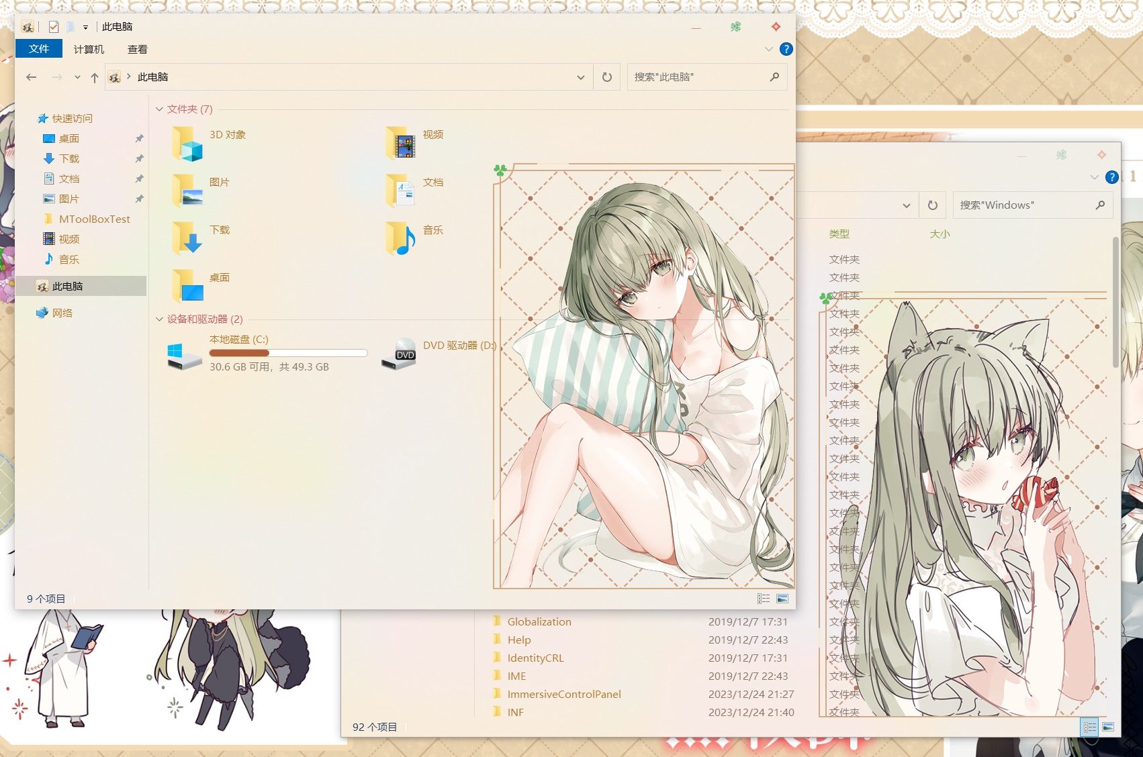Open address dropdown in the Windows folder window
The width and height of the screenshot is (1143, 757).
pyautogui.click(x=907, y=205)
